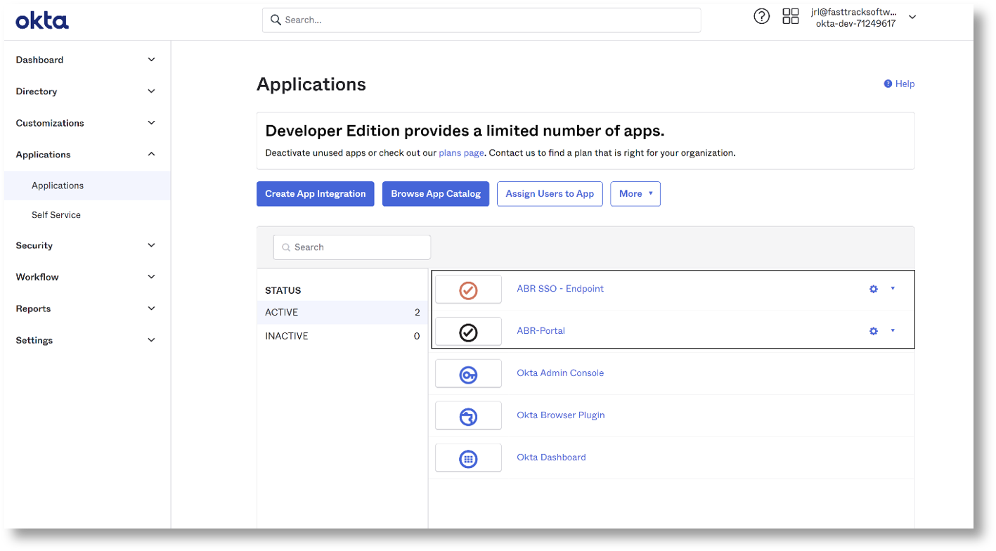Open the gear settings for ABR SSO - Endpoint

[x=874, y=289]
